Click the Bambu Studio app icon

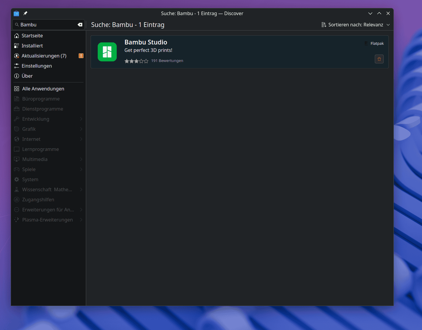coord(107,52)
